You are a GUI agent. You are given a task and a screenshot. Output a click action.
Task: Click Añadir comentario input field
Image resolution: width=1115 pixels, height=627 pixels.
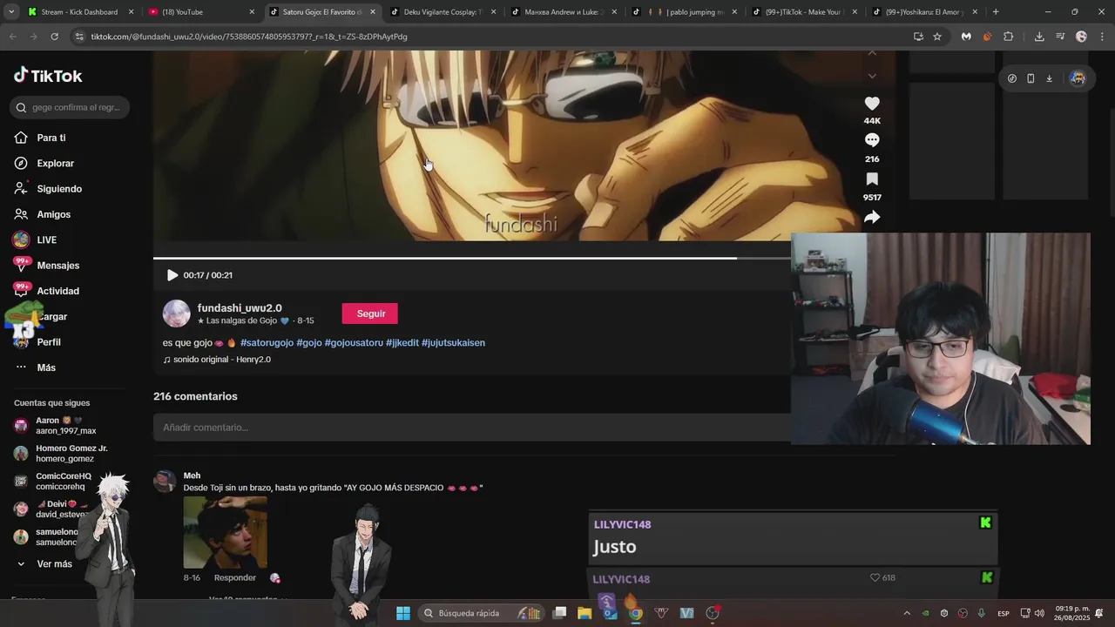[x=471, y=428]
